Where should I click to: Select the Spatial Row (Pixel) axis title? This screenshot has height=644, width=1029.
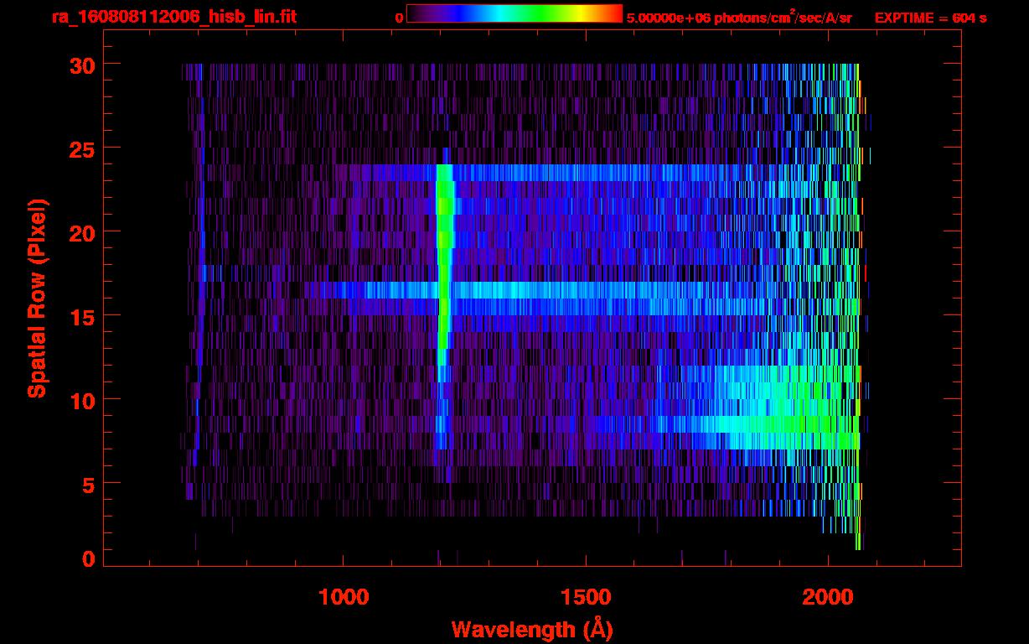37,299
